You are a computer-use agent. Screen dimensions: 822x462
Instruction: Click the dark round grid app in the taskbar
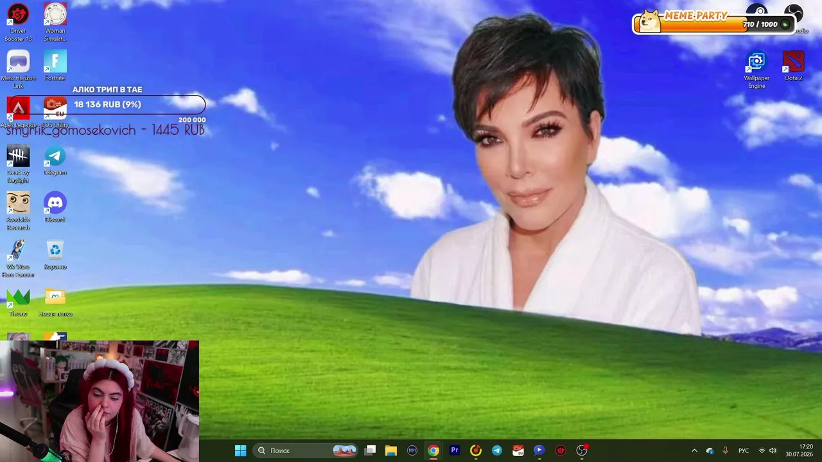click(412, 450)
